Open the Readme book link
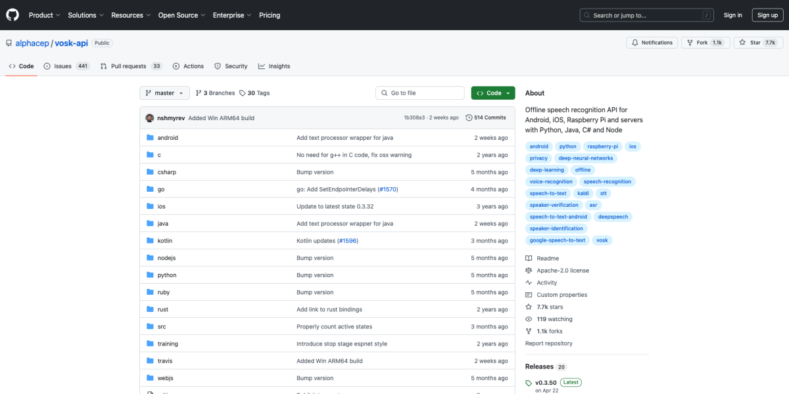The height and width of the screenshot is (394, 789). (547, 258)
